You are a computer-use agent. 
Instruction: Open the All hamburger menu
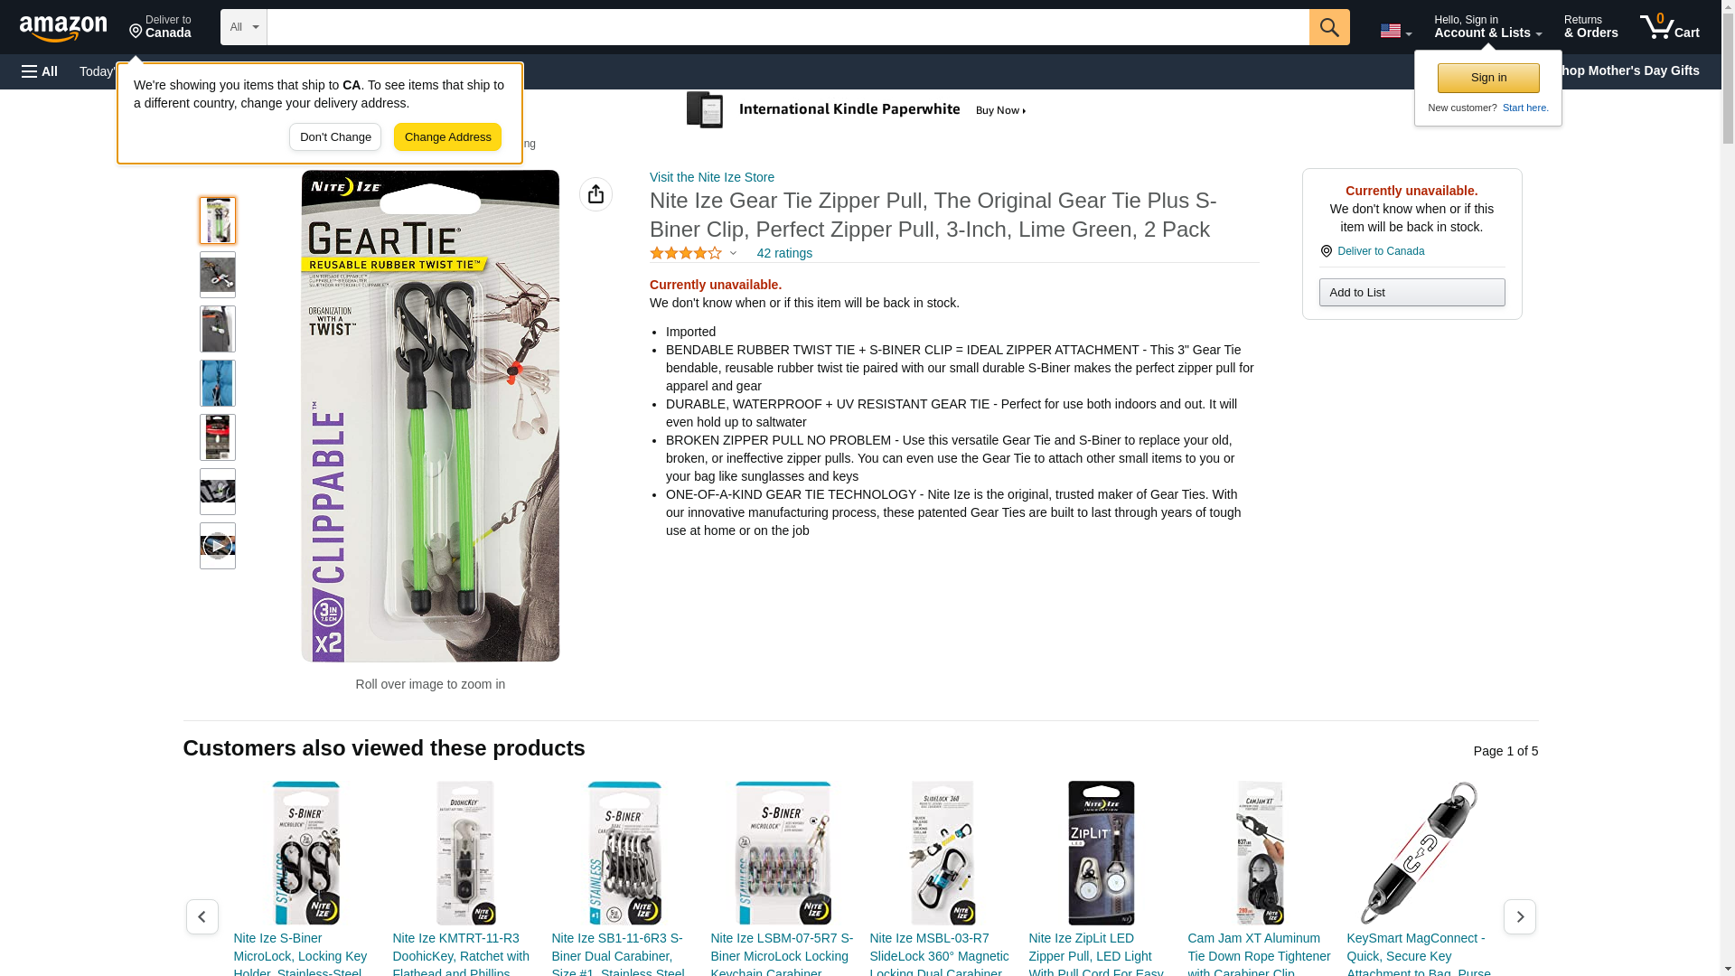40,71
